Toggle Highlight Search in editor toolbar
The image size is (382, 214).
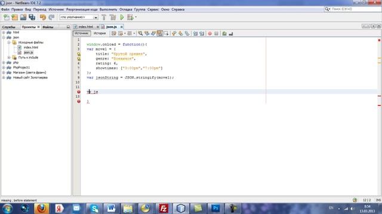[159, 33]
